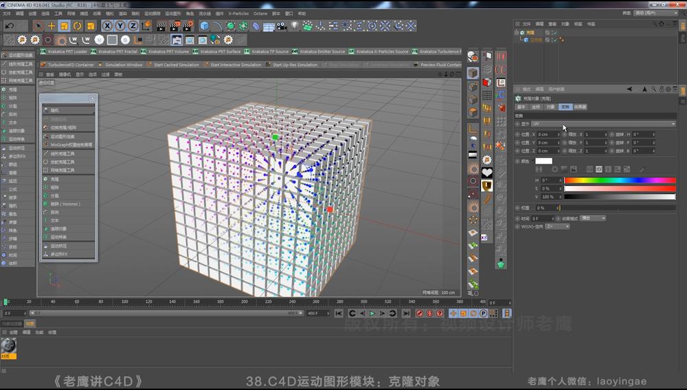Toggle the keyframe dot for 缩放 . X
687x390 pixels.
pyautogui.click(x=564, y=134)
